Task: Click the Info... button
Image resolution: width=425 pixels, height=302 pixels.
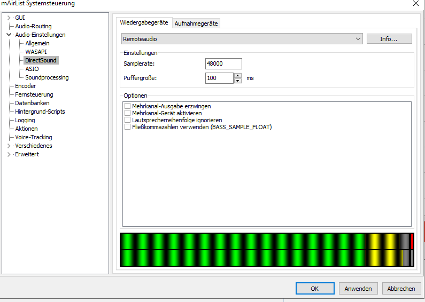Action: coord(389,39)
